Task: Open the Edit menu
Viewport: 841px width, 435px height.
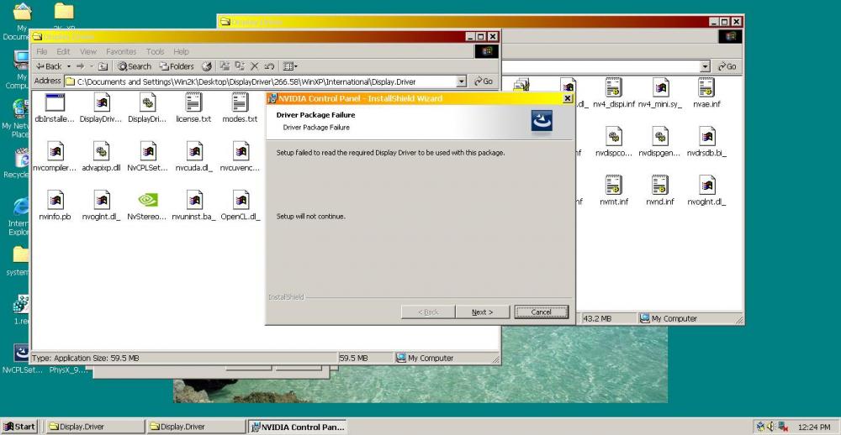Action: click(x=63, y=51)
